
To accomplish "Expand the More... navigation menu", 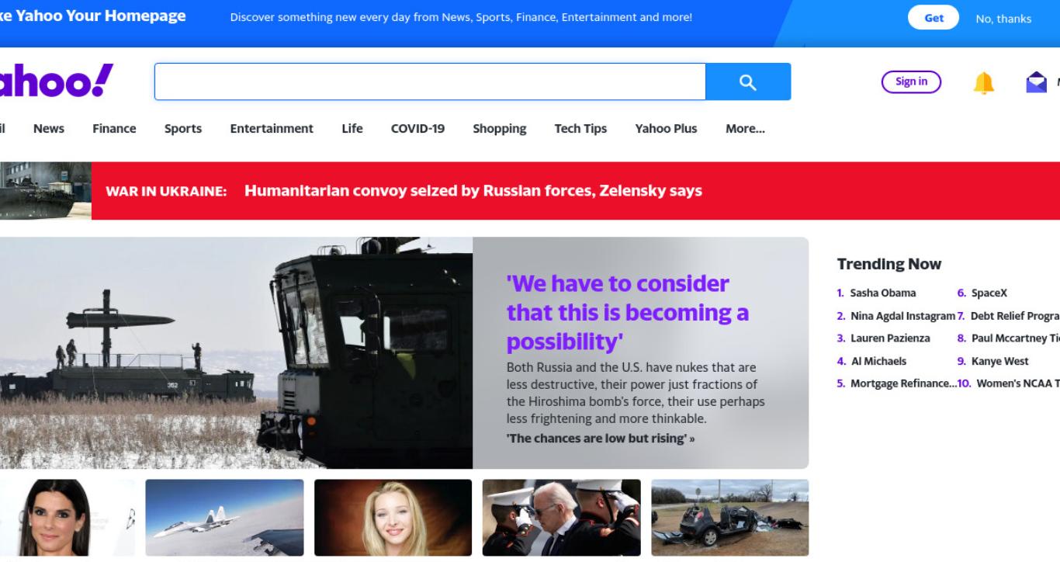I will 745,129.
